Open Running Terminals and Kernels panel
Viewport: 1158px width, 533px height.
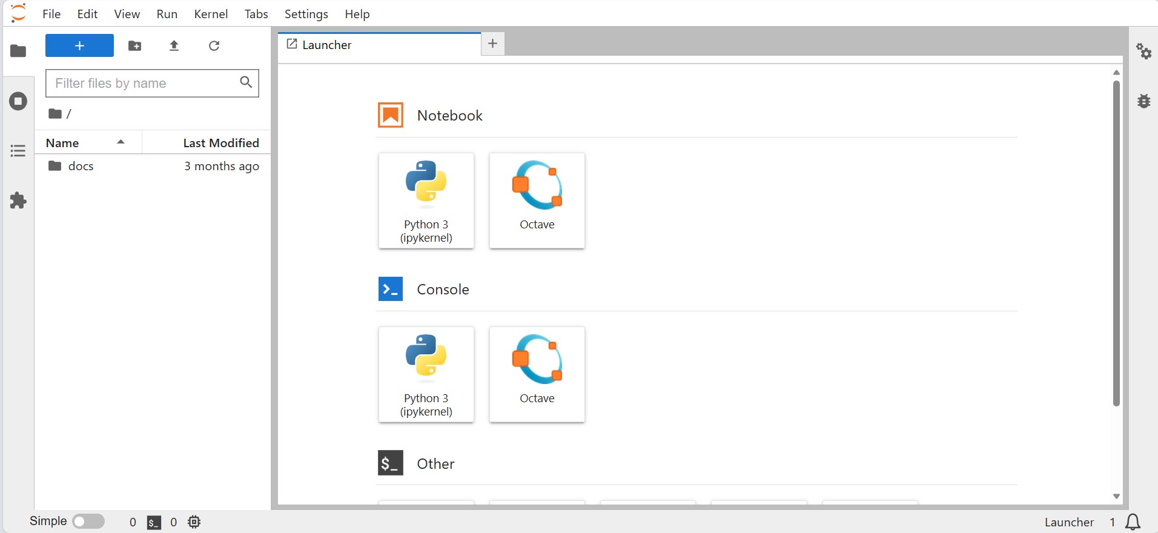tap(18, 101)
